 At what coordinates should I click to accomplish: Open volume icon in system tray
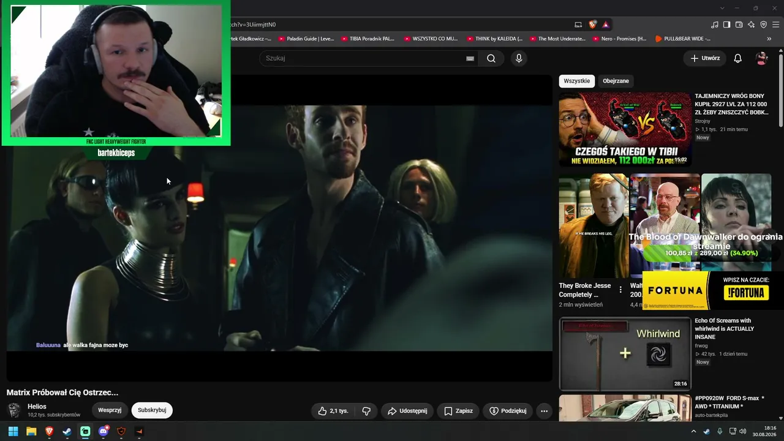click(742, 431)
